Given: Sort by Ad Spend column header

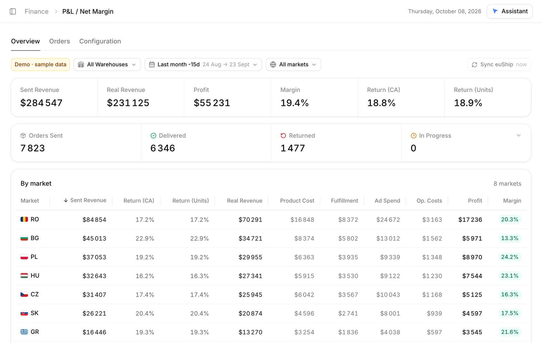Looking at the screenshot, I should 387,201.
